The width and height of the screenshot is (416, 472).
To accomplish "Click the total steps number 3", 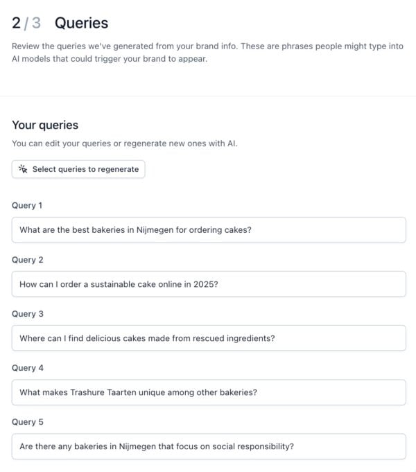I will coord(36,23).
